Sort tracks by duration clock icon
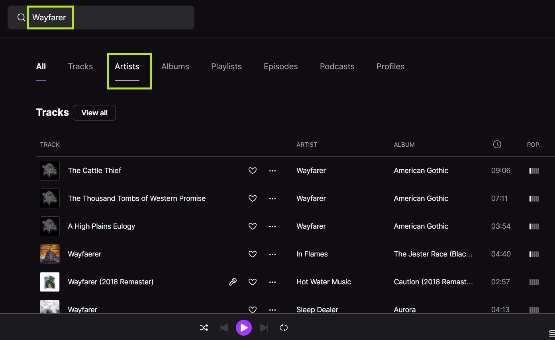 tap(497, 145)
